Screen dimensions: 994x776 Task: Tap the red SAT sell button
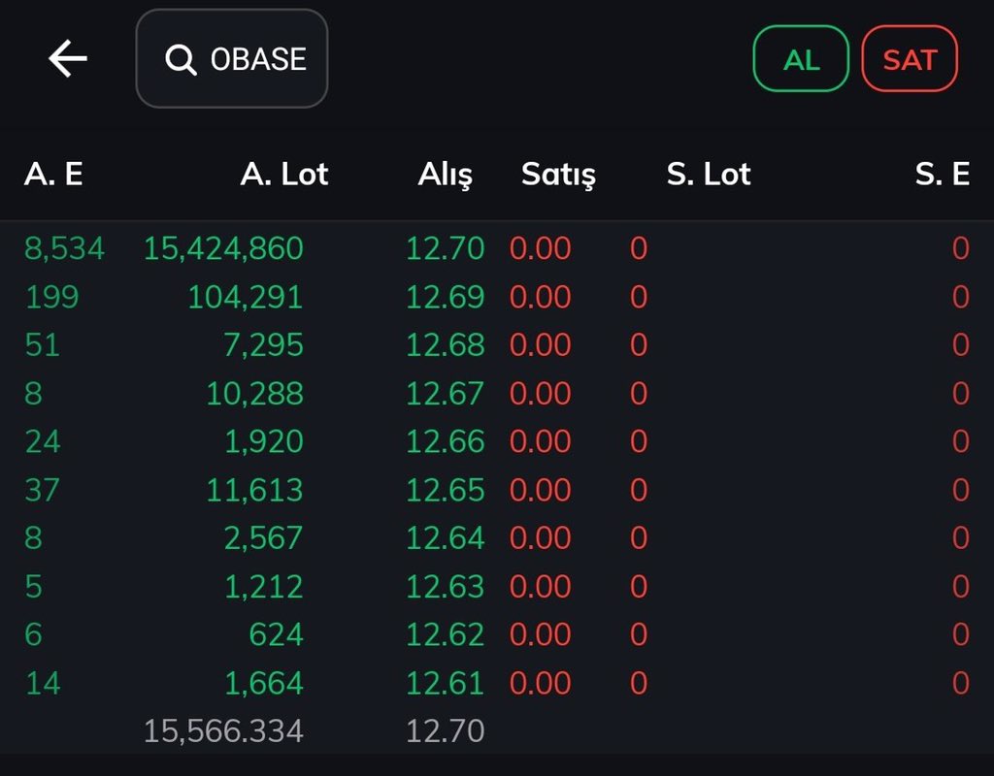910,59
